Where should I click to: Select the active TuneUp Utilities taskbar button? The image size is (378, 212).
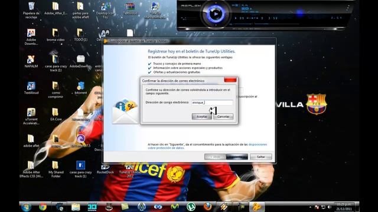click(x=257, y=207)
